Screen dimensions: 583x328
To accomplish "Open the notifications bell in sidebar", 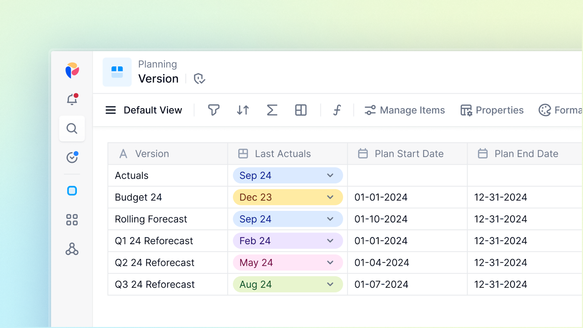I will pos(72,99).
